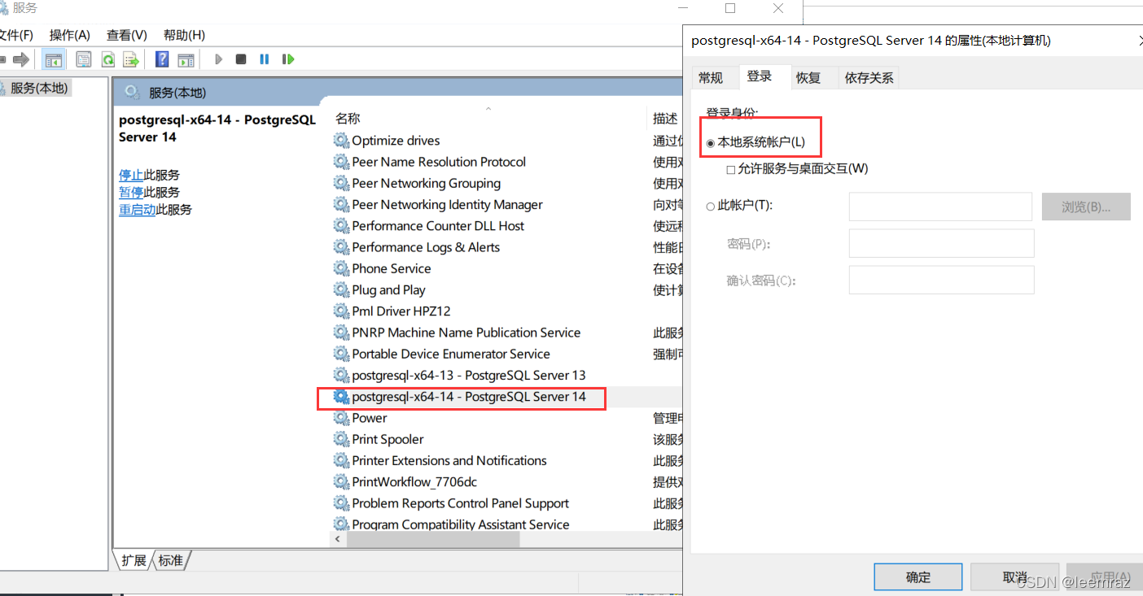Select the 此帐户(T) radio button

click(x=711, y=207)
